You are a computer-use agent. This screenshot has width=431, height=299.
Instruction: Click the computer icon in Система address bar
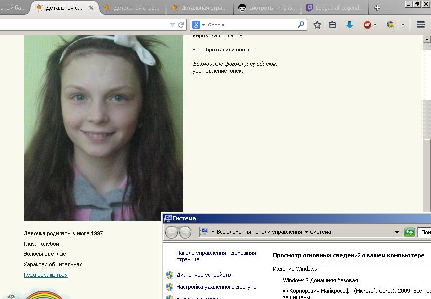click(x=204, y=232)
